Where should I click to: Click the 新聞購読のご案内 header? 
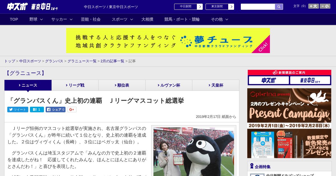(x=289, y=73)
